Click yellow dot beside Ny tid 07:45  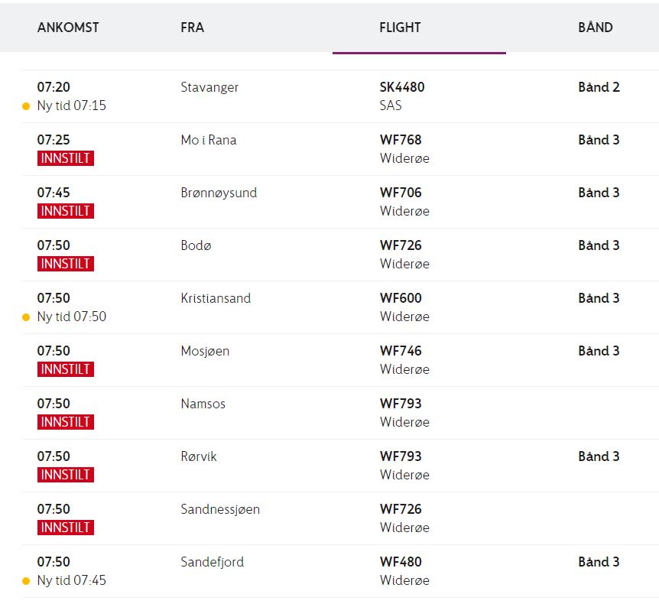pos(26,581)
